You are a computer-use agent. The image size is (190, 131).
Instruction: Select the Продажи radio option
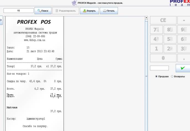[162, 76]
